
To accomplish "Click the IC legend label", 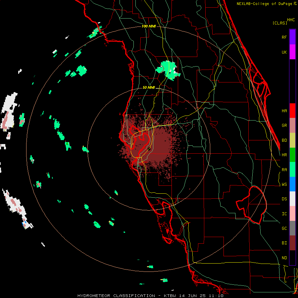I will coord(284,214).
